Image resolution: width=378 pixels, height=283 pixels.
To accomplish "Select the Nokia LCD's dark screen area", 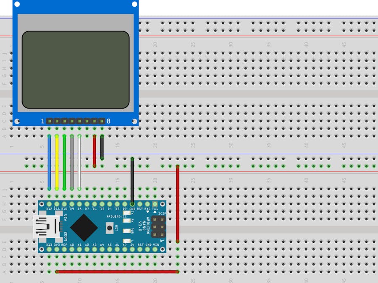I will [76, 70].
